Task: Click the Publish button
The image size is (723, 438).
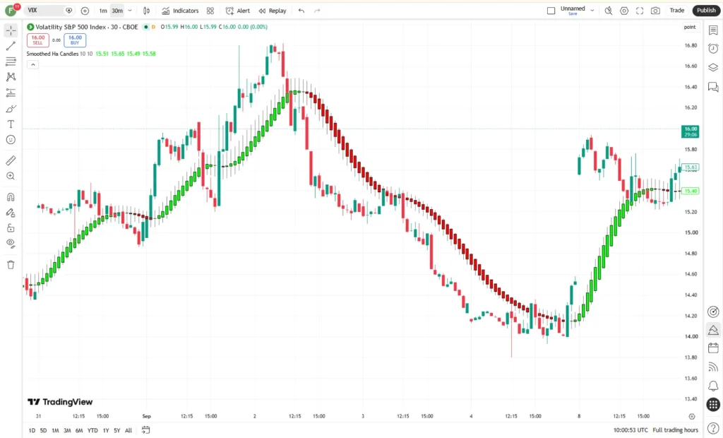Action: point(706,10)
